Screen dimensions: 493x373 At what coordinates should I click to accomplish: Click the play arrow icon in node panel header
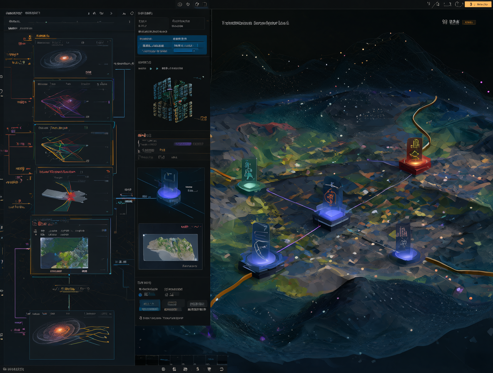[x=111, y=13]
